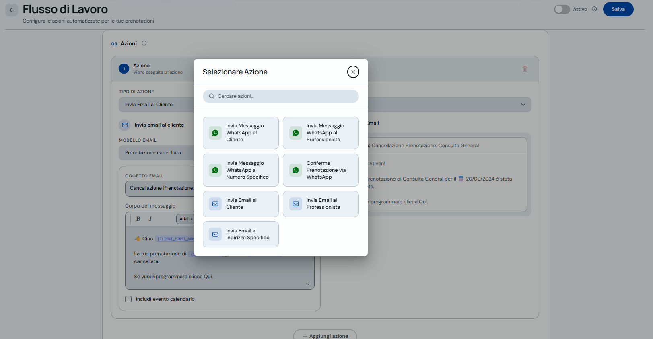Choose Invia Messaggio WhatsApp al Professionista

pyautogui.click(x=321, y=133)
